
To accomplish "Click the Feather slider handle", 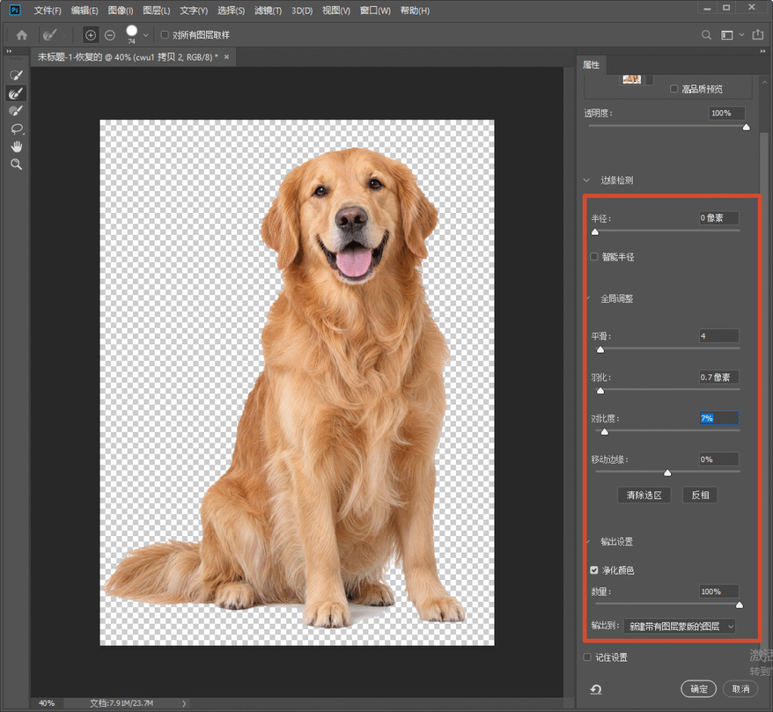I will pos(600,390).
